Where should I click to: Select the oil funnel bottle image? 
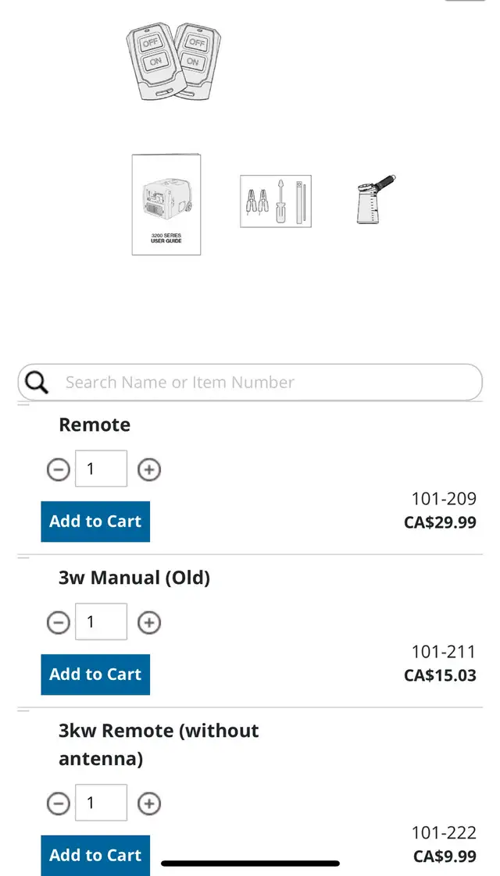coord(375,199)
